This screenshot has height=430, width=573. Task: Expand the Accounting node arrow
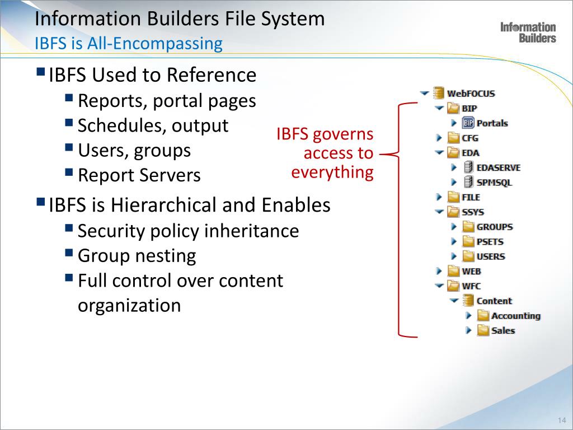coord(469,316)
